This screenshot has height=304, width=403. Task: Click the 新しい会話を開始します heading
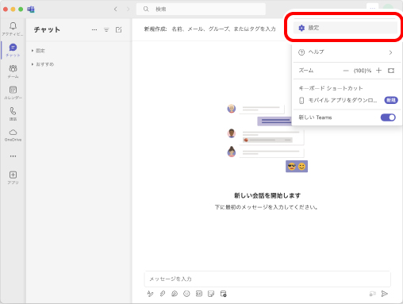[267, 195]
